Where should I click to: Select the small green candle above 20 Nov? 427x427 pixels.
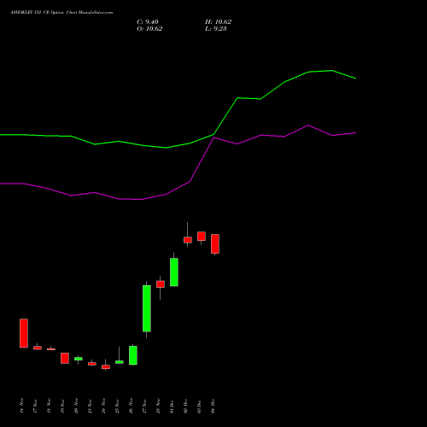[x=79, y=359]
